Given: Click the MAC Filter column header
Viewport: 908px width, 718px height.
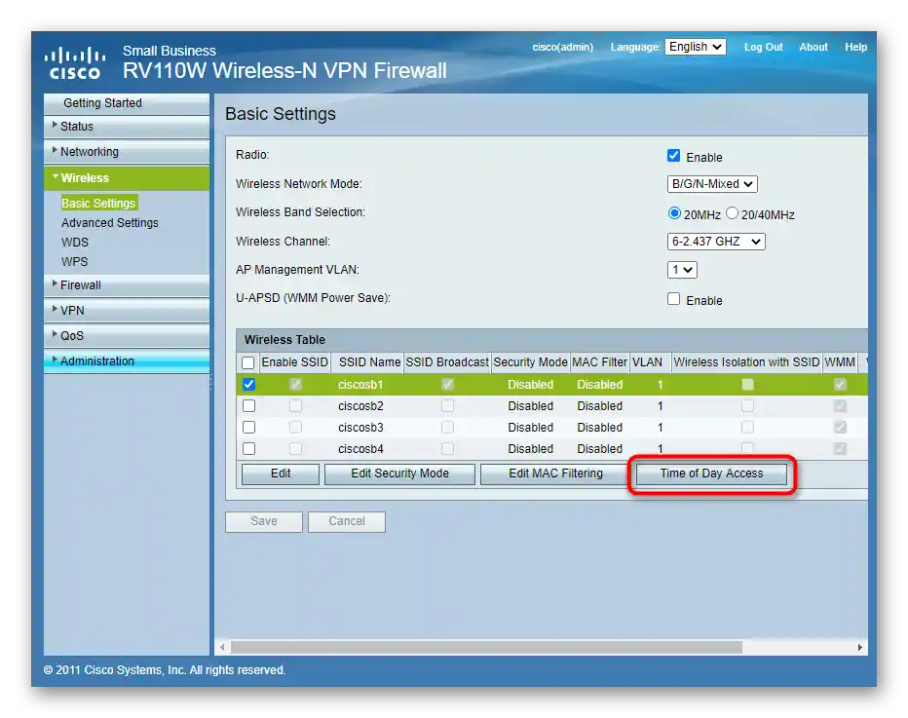Looking at the screenshot, I should click(x=599, y=362).
